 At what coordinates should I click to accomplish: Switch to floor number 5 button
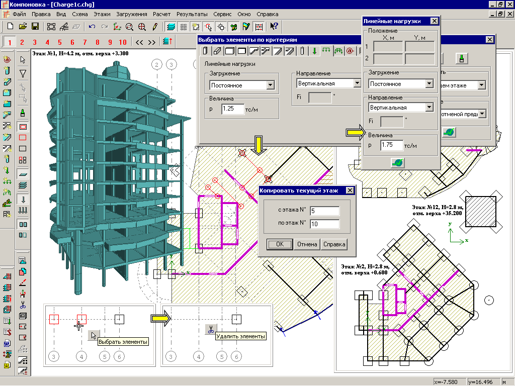coord(59,42)
